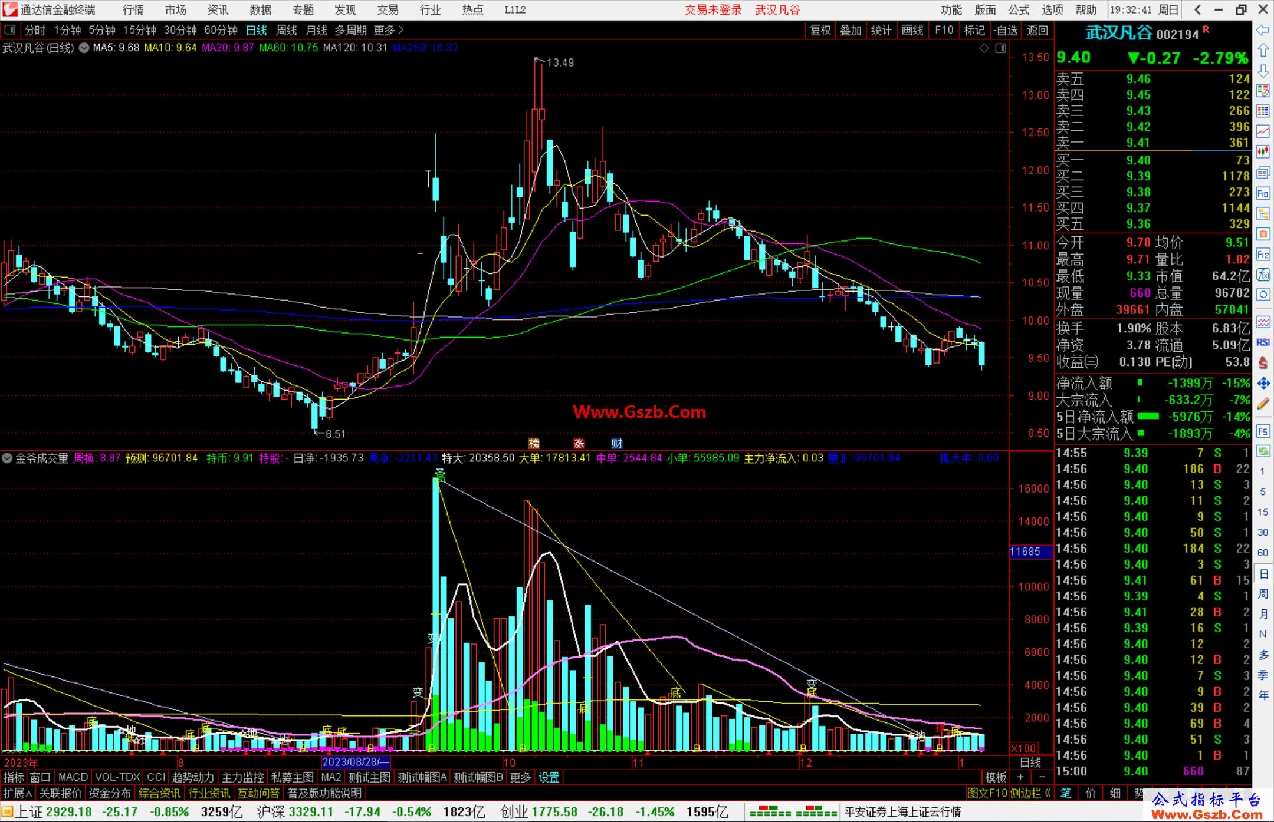Click the 统计 button
The height and width of the screenshot is (822, 1274).
[881, 30]
